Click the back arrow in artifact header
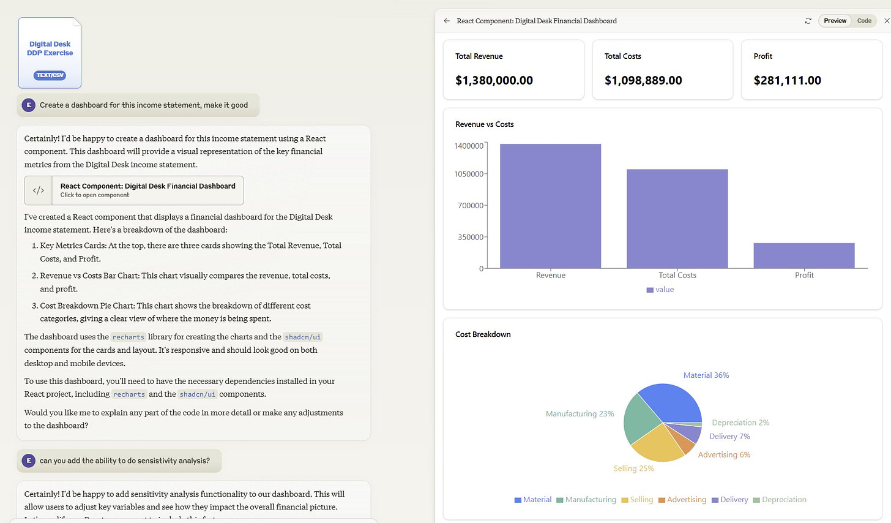The height and width of the screenshot is (523, 891). point(447,21)
